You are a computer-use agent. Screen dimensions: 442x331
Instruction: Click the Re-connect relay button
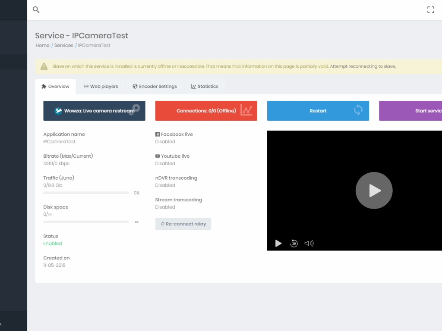pos(183,224)
